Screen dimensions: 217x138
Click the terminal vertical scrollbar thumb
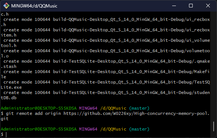(214, 126)
